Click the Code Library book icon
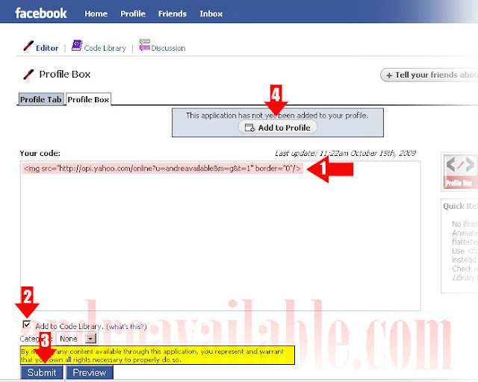The width and height of the screenshot is (478, 382). click(77, 46)
